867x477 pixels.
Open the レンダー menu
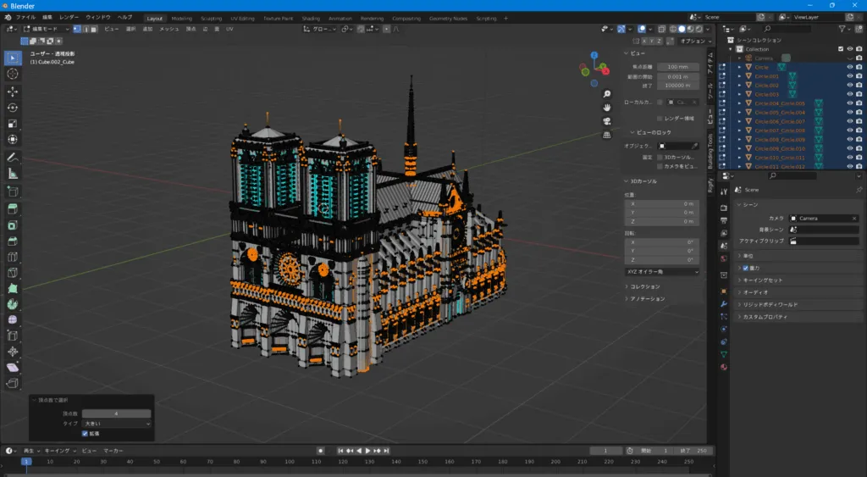point(69,18)
